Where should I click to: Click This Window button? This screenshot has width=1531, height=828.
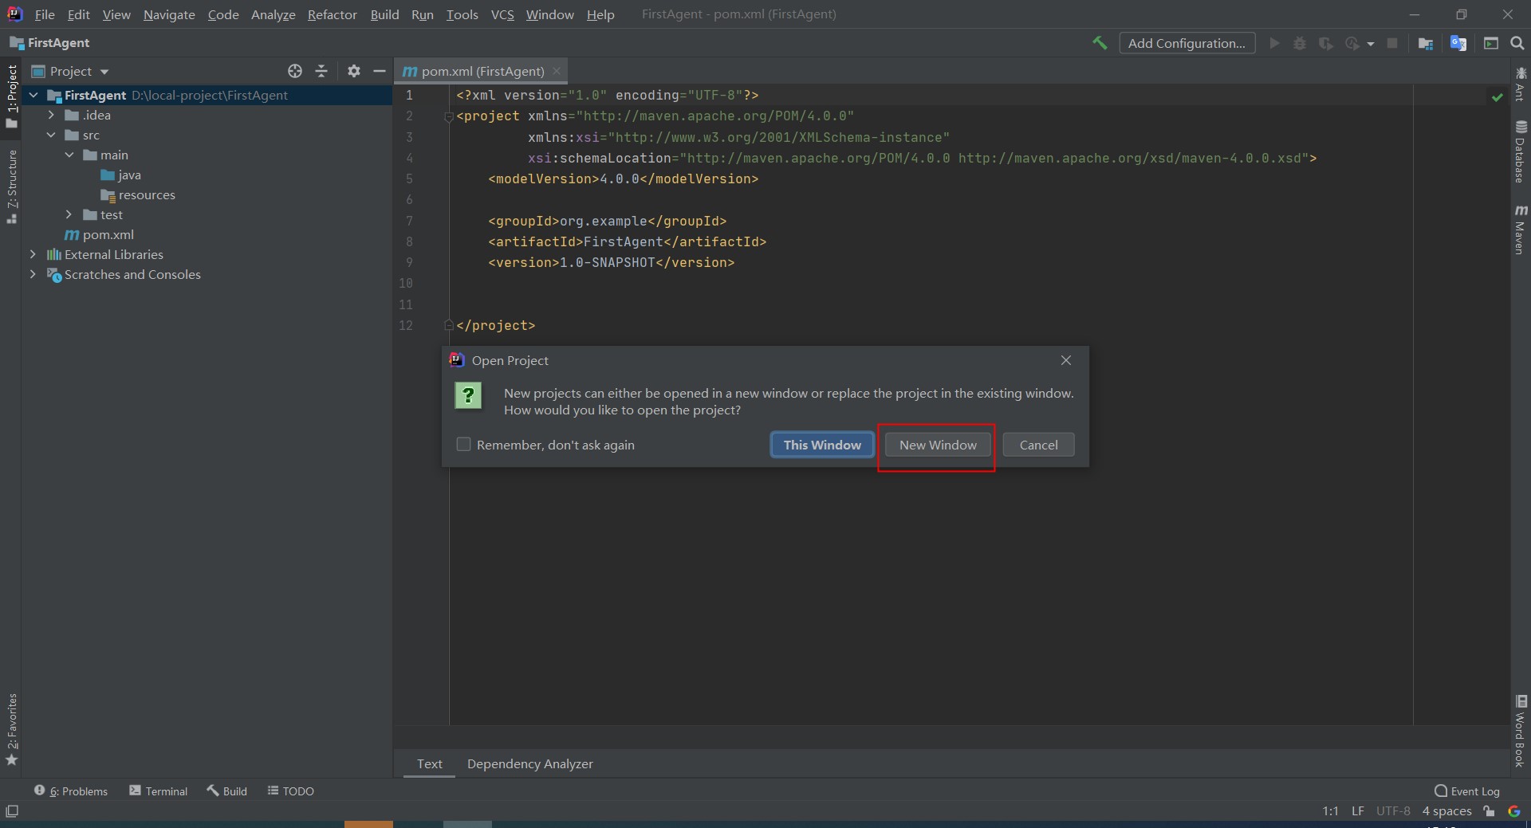tap(822, 445)
